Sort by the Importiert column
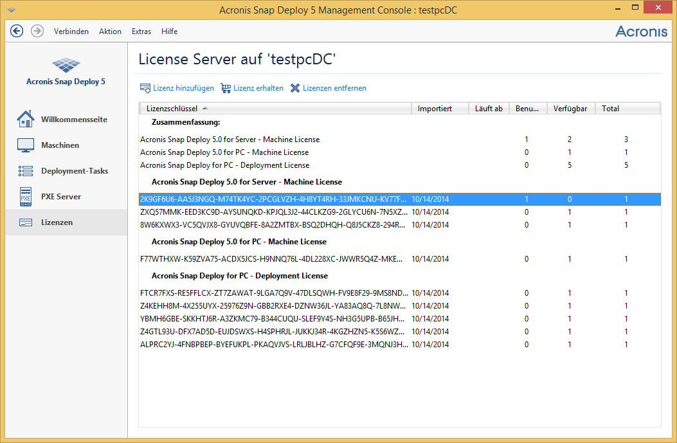The height and width of the screenshot is (443, 677). click(x=440, y=109)
